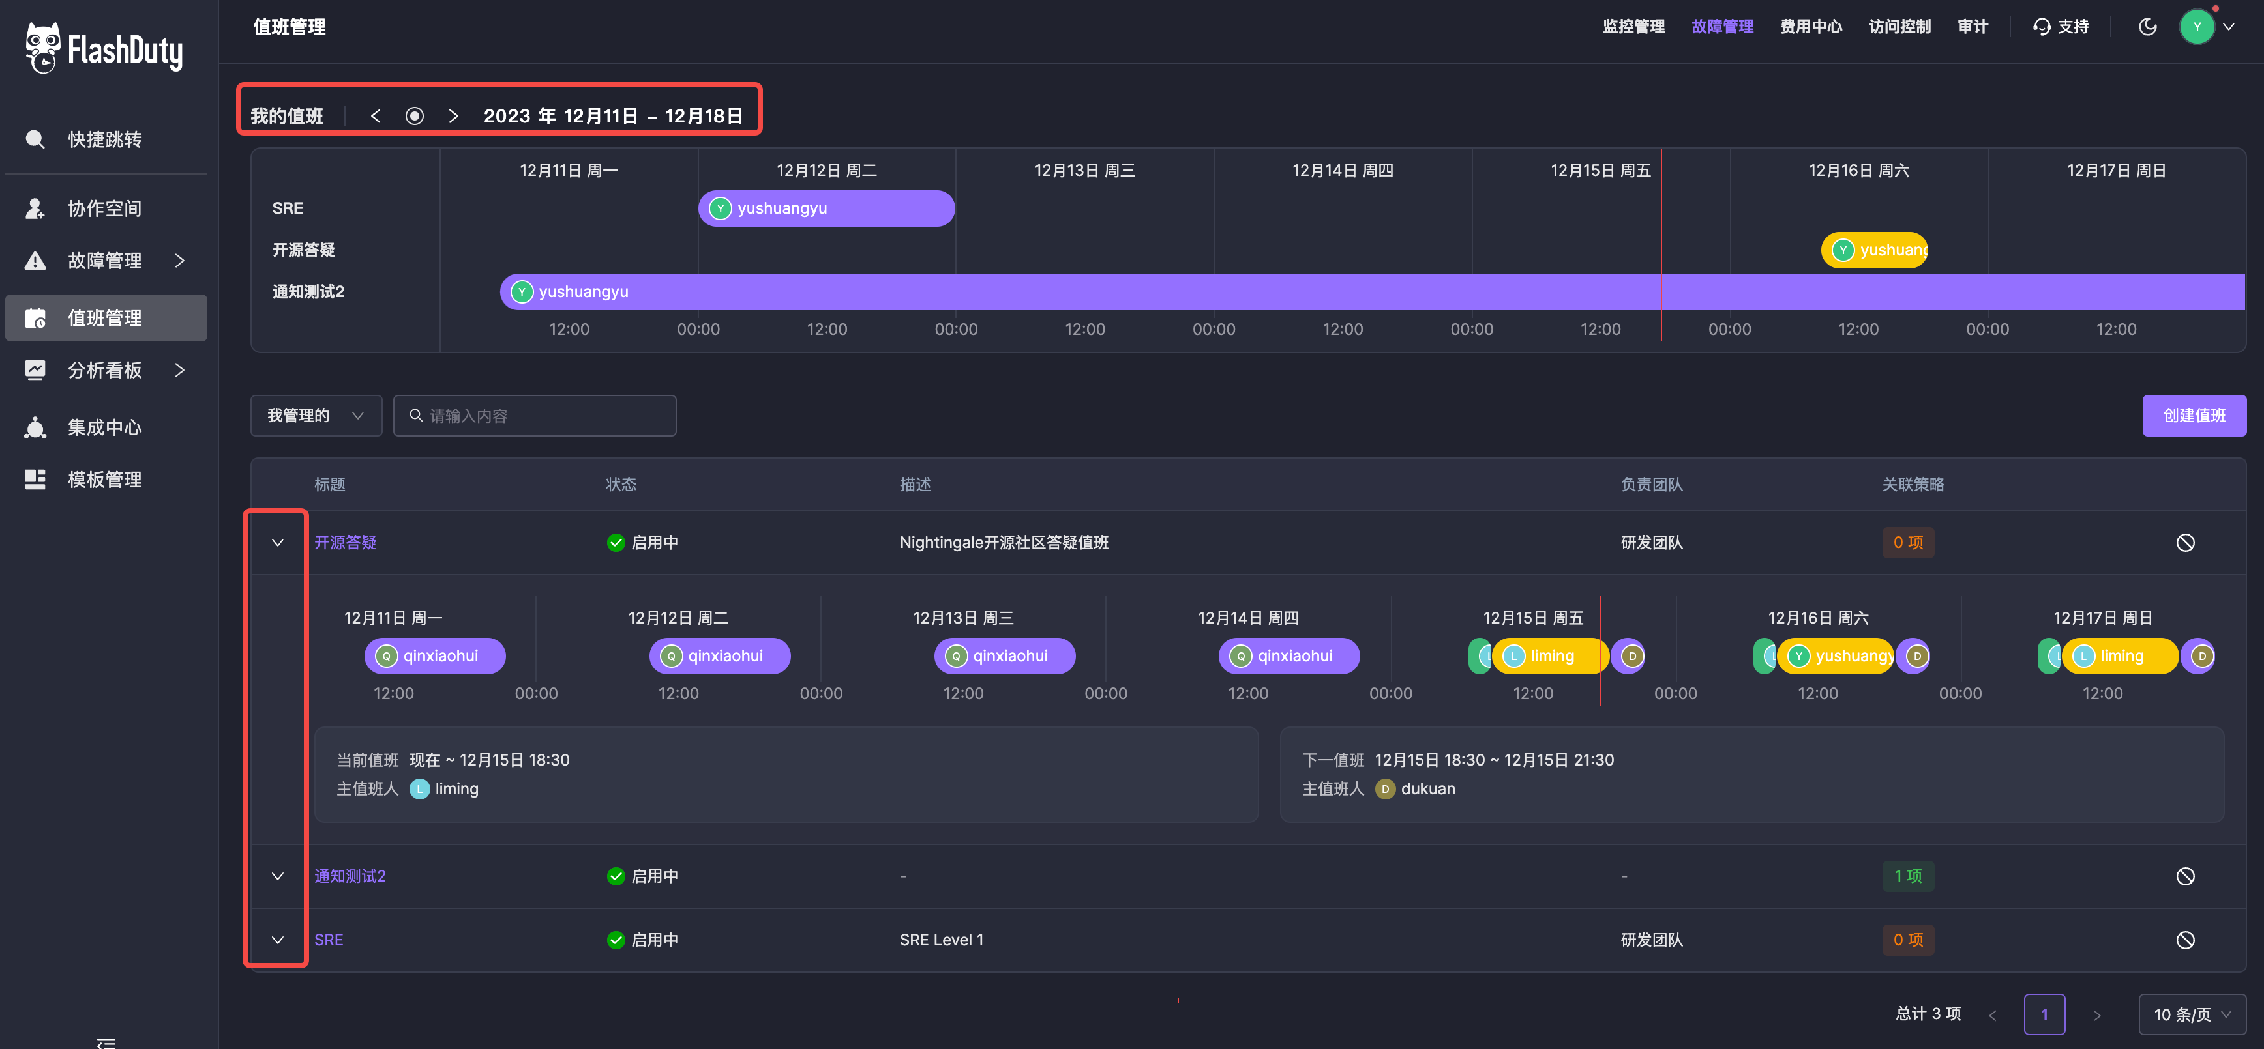Go to next week arrow
The height and width of the screenshot is (1049, 2264).
click(x=453, y=116)
